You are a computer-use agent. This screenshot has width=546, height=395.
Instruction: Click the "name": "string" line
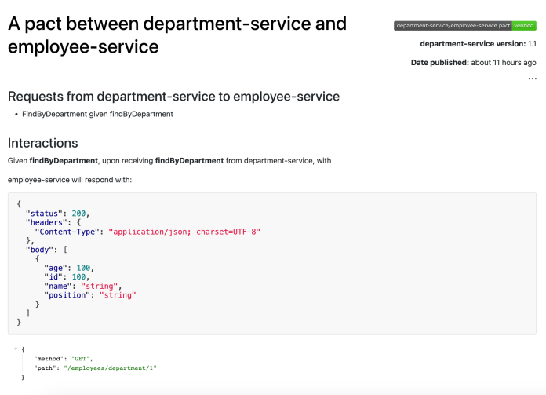click(x=82, y=286)
